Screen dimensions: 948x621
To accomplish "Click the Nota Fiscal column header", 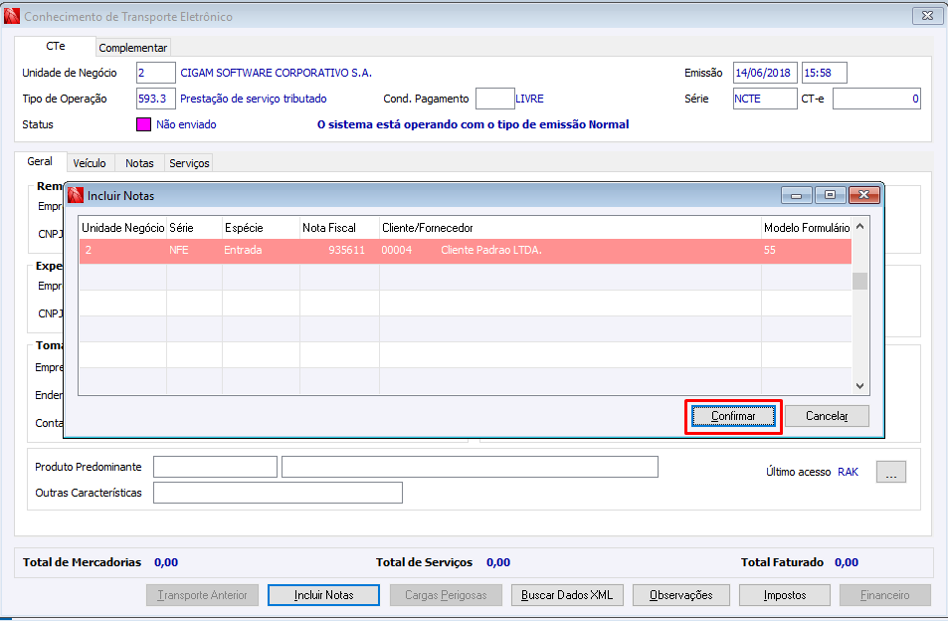I will click(340, 228).
